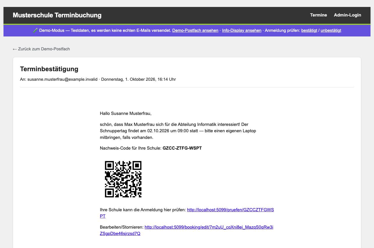The width and height of the screenshot is (374, 248).
Task: Select the Terminbestätigung heading
Action: 49,69
